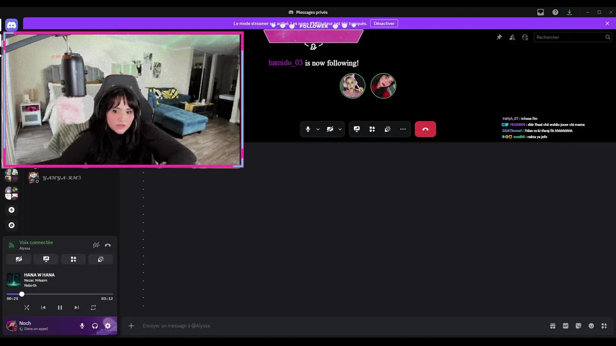Click the Nezar, N4ssim artist name
Image resolution: width=616 pixels, height=346 pixels.
pos(36,280)
